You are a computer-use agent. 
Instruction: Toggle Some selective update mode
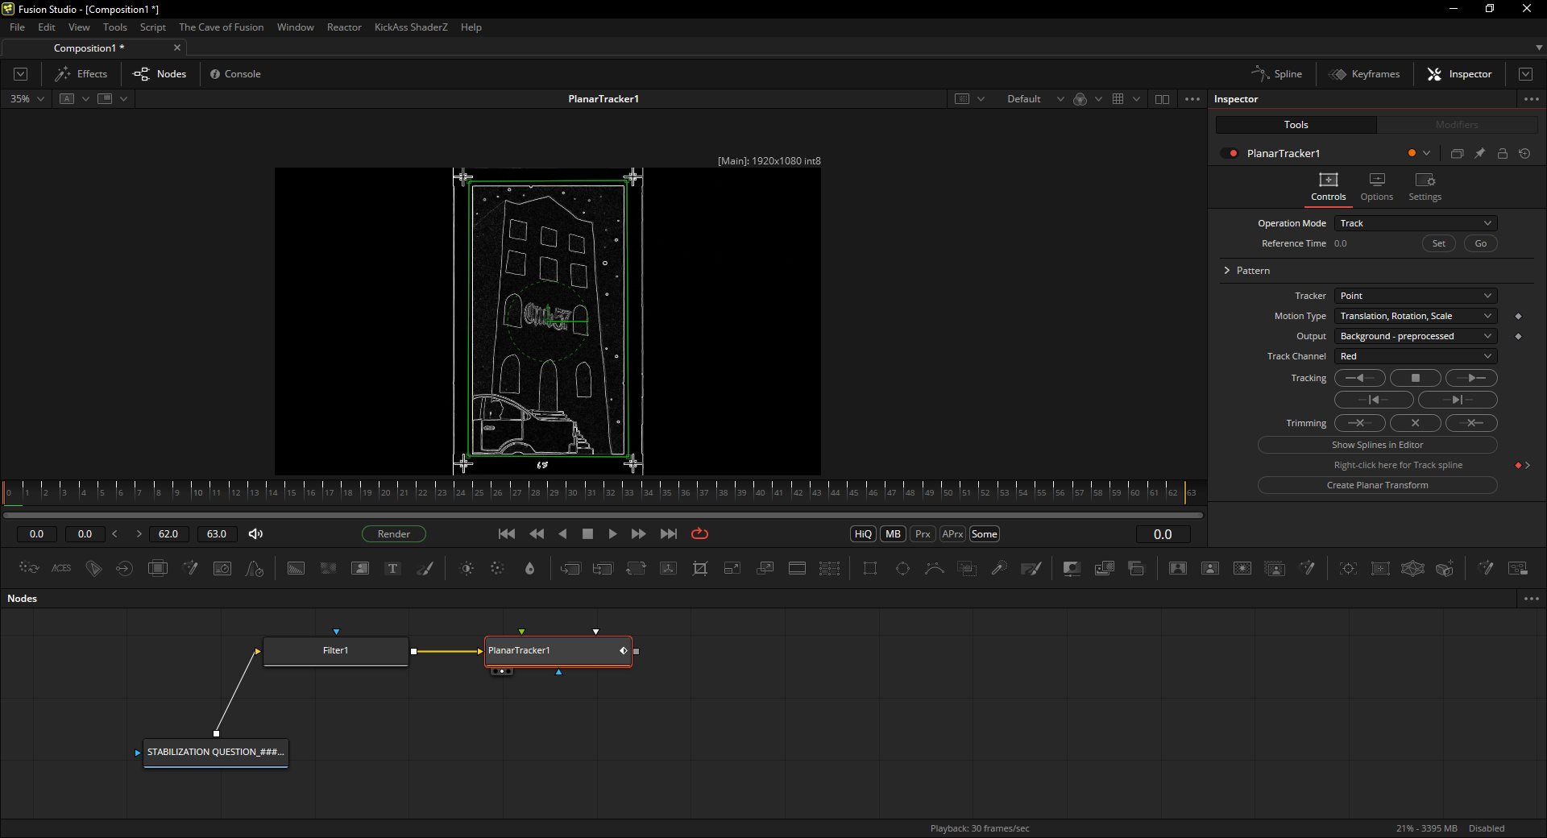985,534
